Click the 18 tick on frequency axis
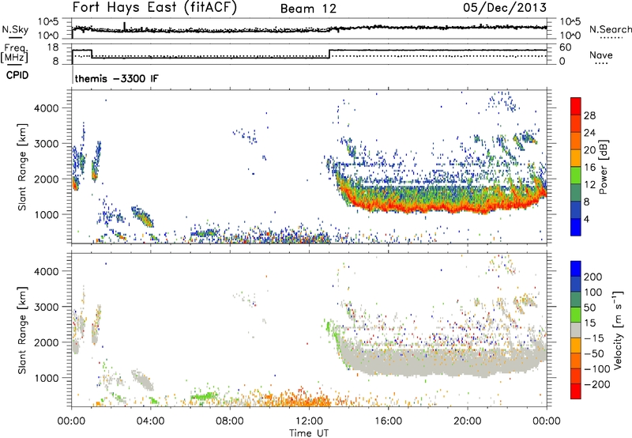The height and width of the screenshot is (438, 632). [53, 47]
